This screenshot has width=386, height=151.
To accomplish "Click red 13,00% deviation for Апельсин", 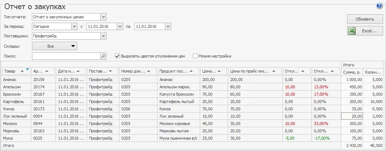I will tap(321, 87).
